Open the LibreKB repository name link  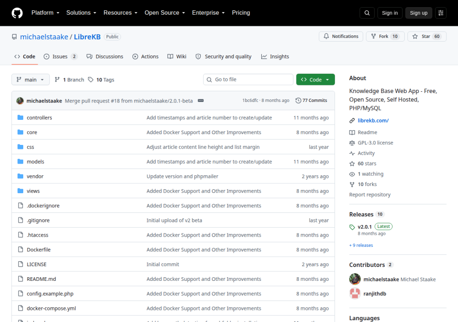click(x=87, y=37)
